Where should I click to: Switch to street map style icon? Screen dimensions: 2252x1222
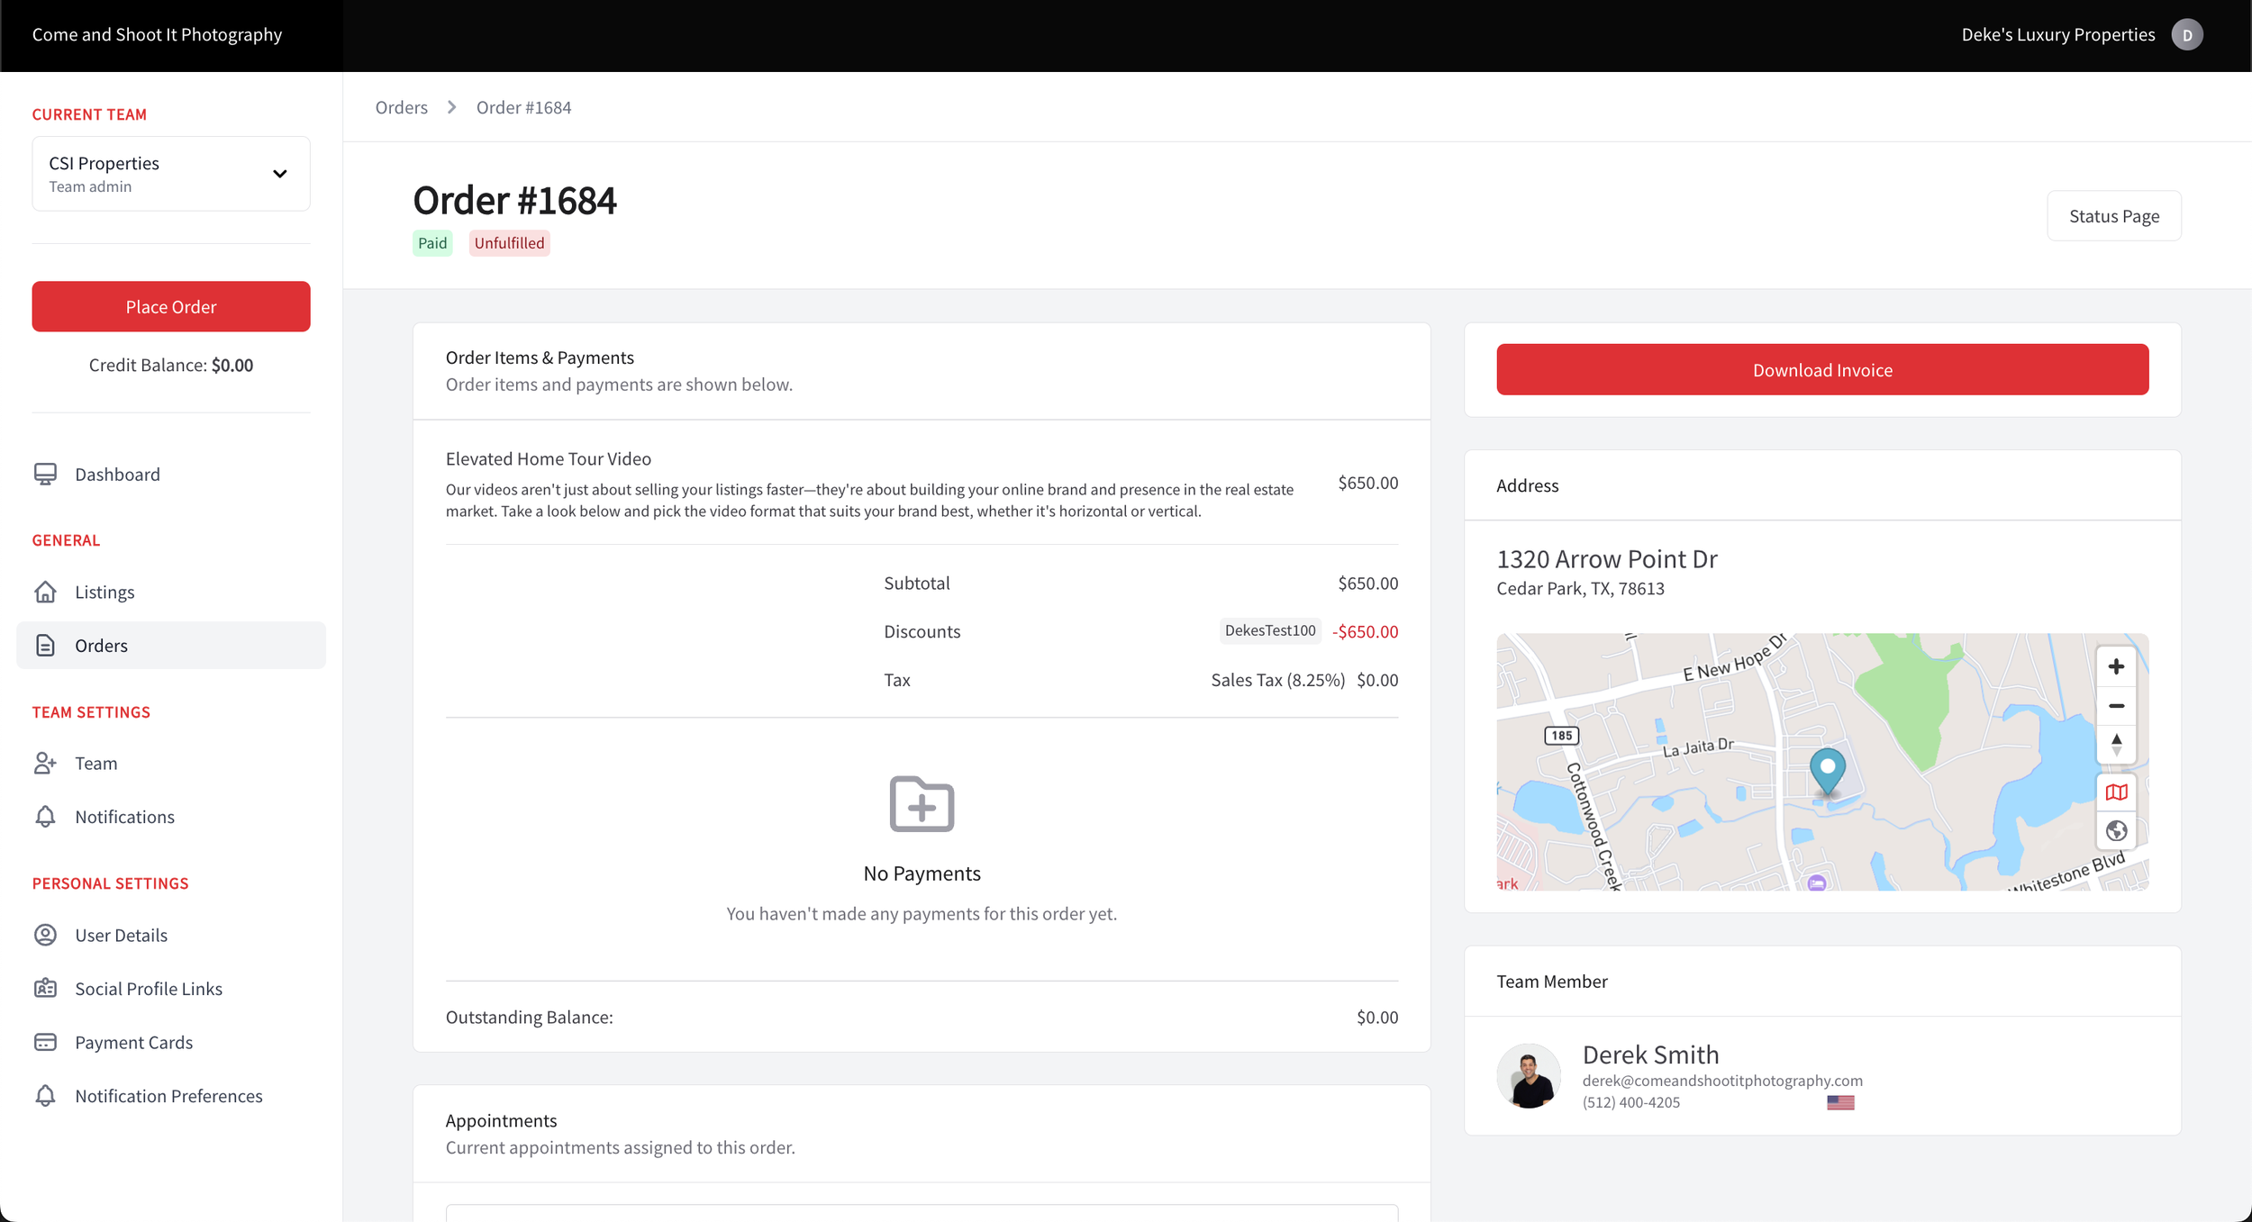point(2115,792)
